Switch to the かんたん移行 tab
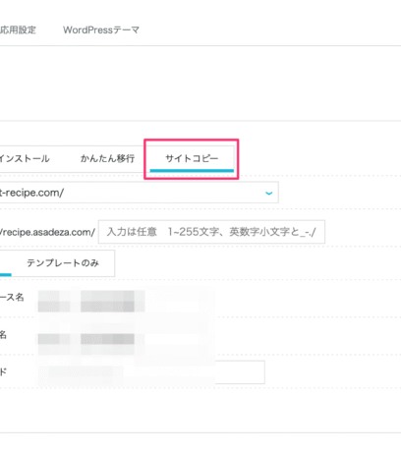 (107, 158)
